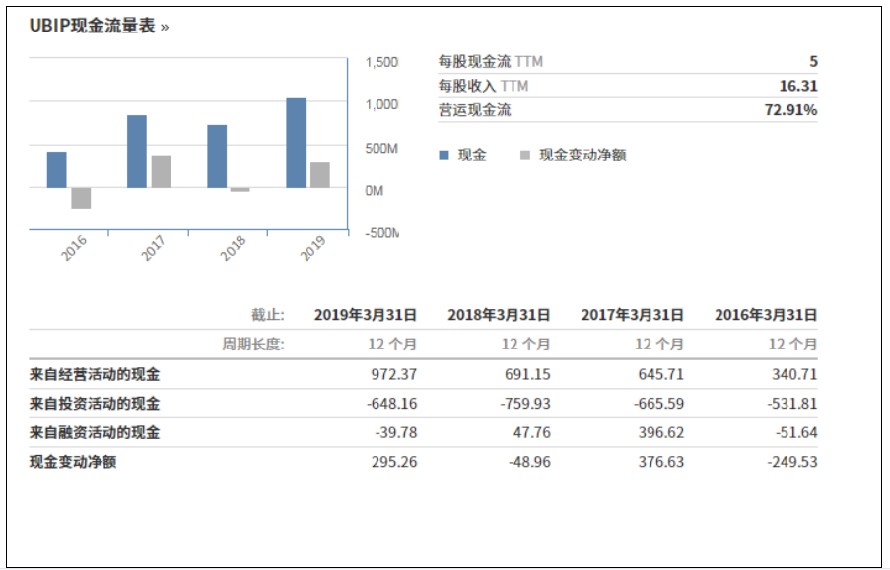Click the value -48.96

[529, 462]
